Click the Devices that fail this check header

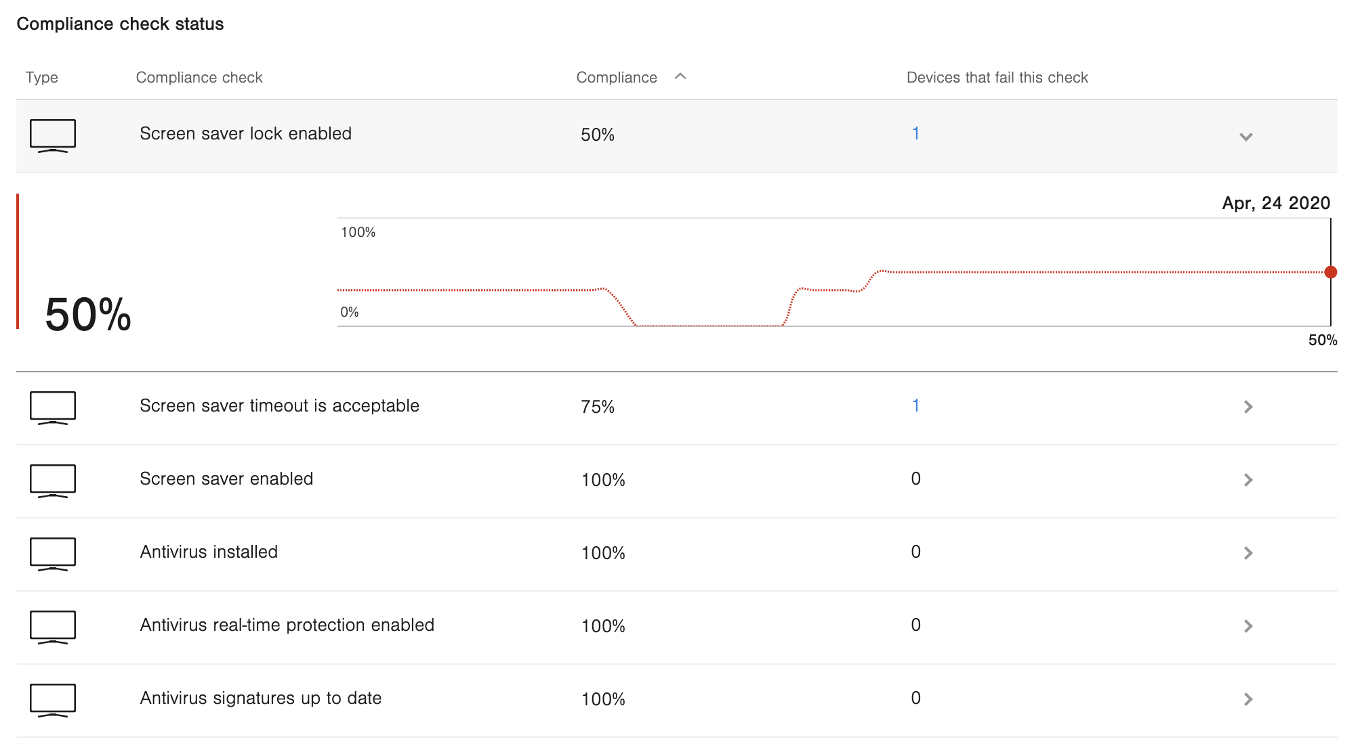(x=997, y=78)
